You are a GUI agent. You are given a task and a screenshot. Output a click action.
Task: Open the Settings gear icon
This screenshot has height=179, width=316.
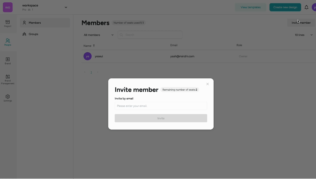[8, 98]
